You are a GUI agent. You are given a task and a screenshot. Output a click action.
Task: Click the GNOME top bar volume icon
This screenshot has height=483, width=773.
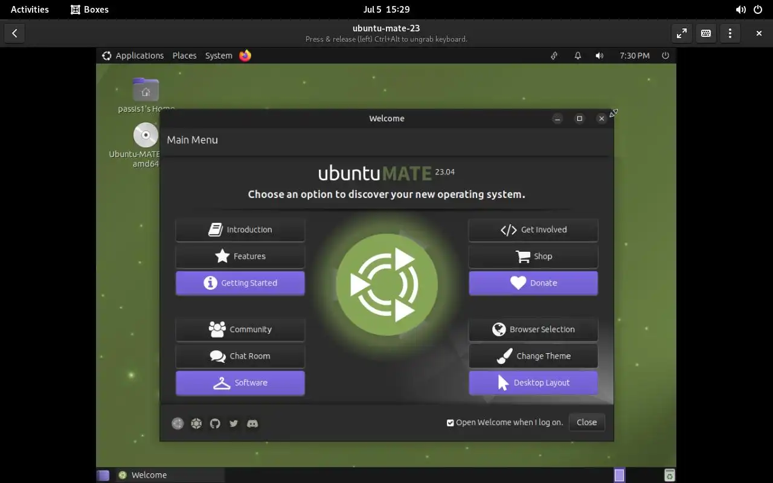coord(740,9)
